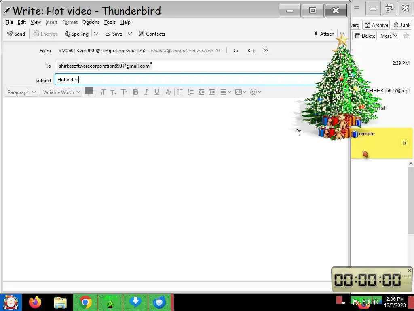Open the Edit menu

tap(22, 22)
